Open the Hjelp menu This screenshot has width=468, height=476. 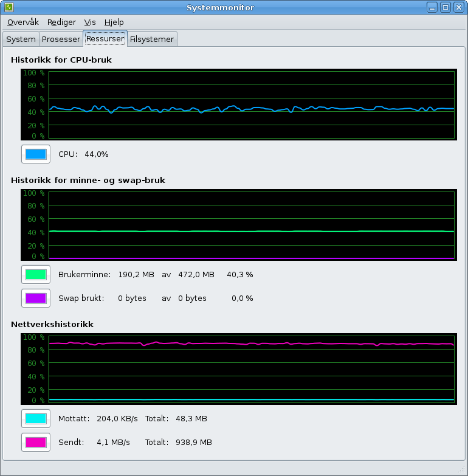click(114, 22)
